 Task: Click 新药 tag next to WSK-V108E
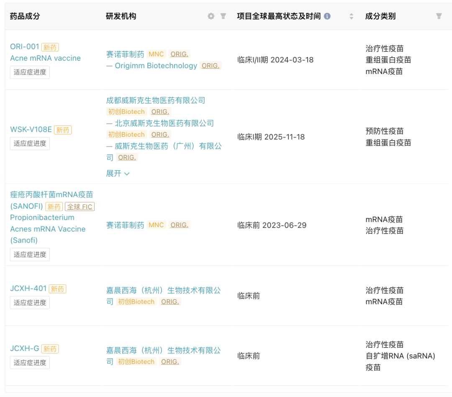(x=63, y=130)
